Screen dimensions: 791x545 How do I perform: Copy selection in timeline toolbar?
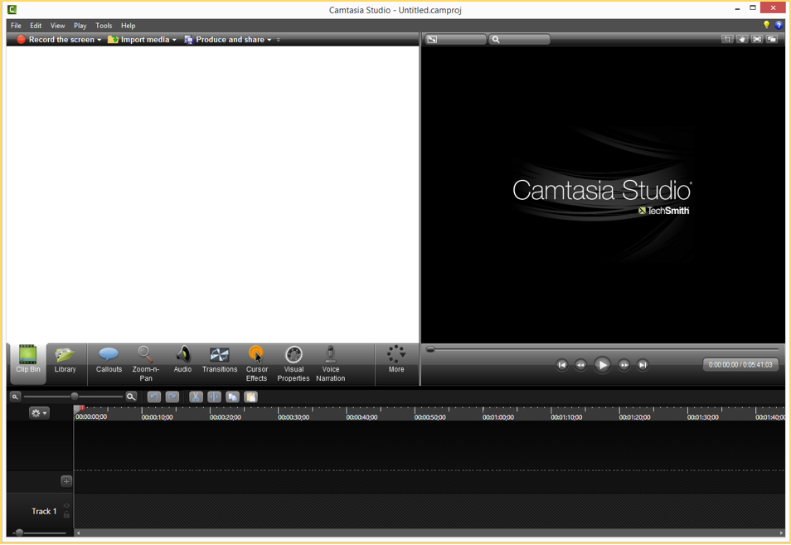click(x=232, y=397)
